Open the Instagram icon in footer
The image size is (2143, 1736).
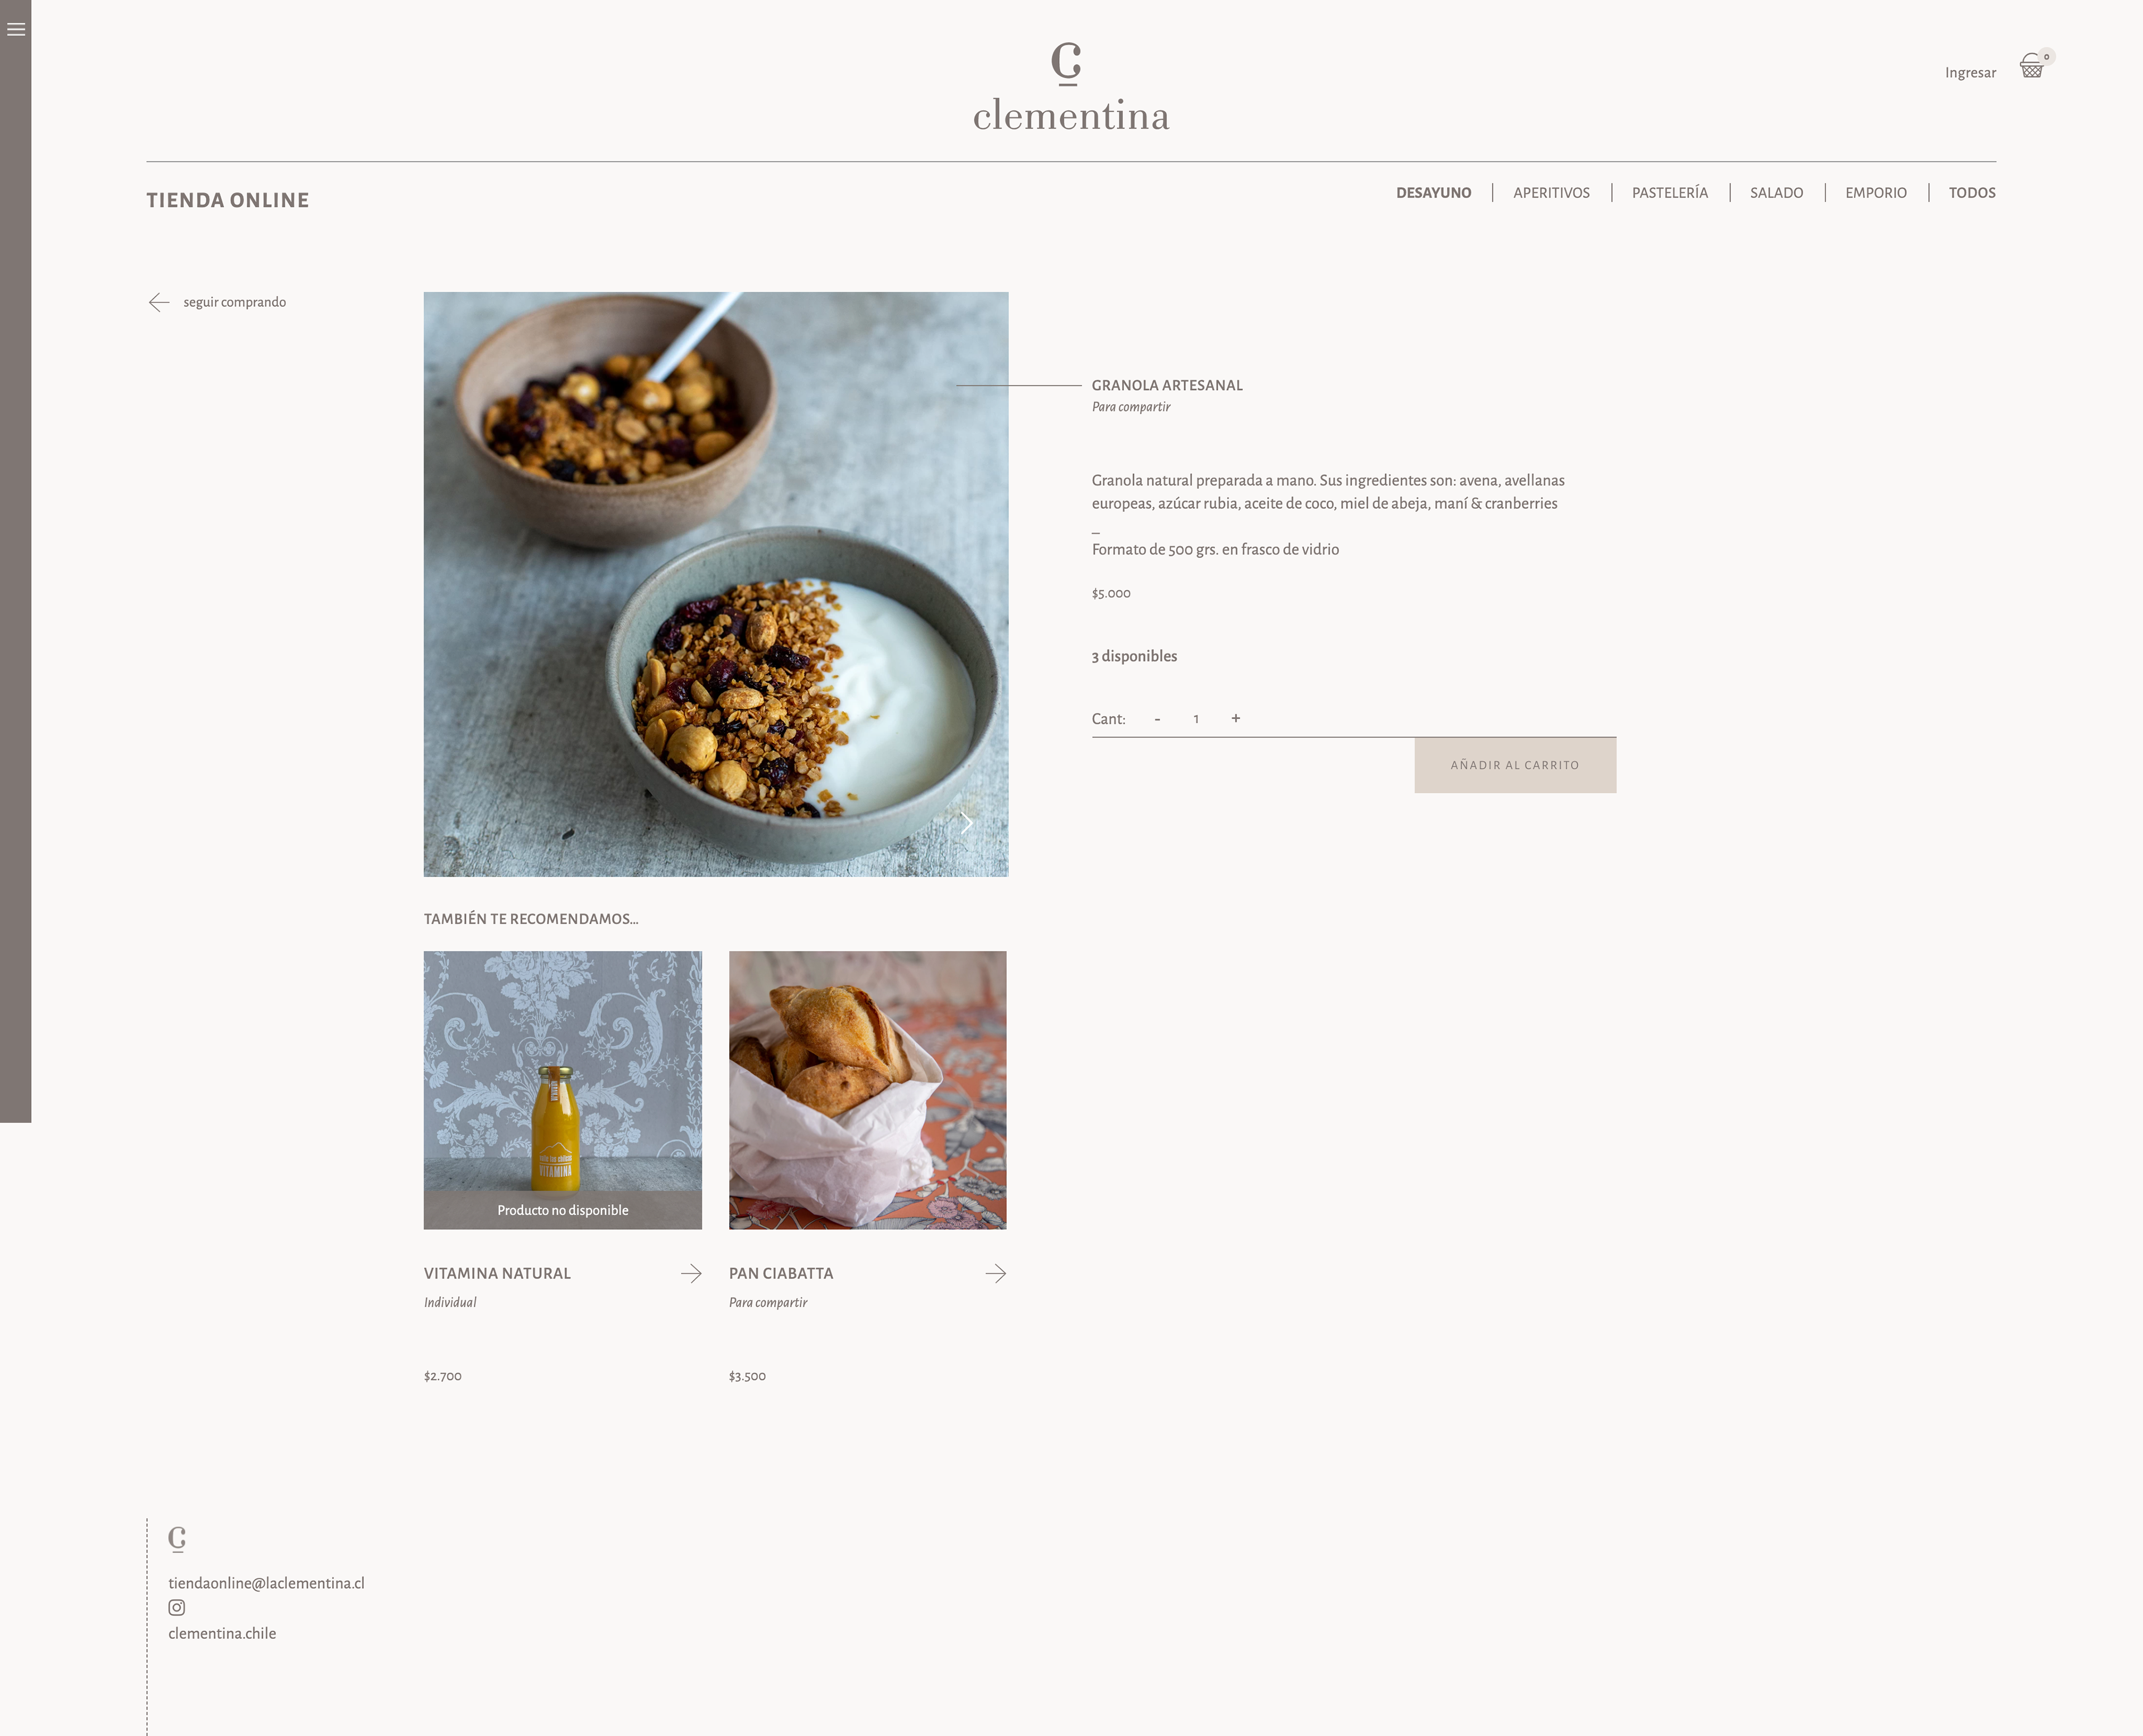pyautogui.click(x=177, y=1607)
